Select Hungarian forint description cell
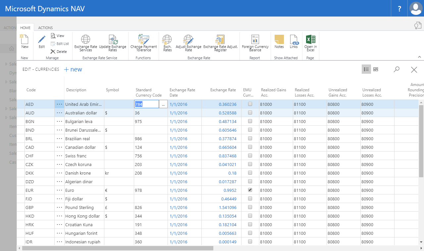Screen dimensions: 424x251 84,233
